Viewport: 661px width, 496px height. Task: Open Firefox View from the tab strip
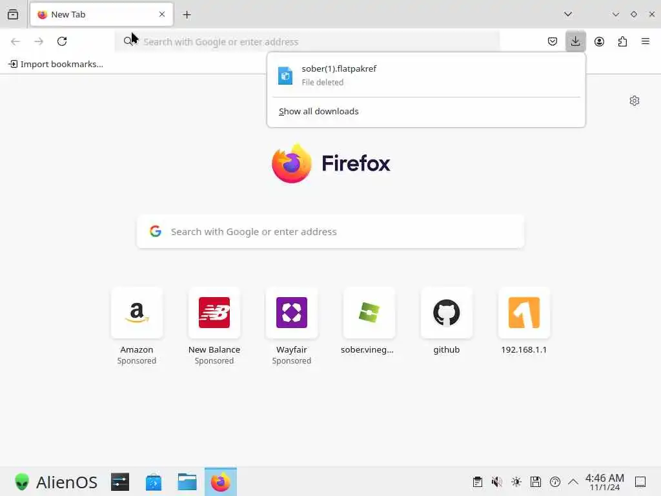(13, 14)
